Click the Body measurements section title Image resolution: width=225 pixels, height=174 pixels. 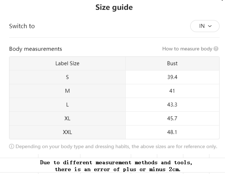[36, 49]
